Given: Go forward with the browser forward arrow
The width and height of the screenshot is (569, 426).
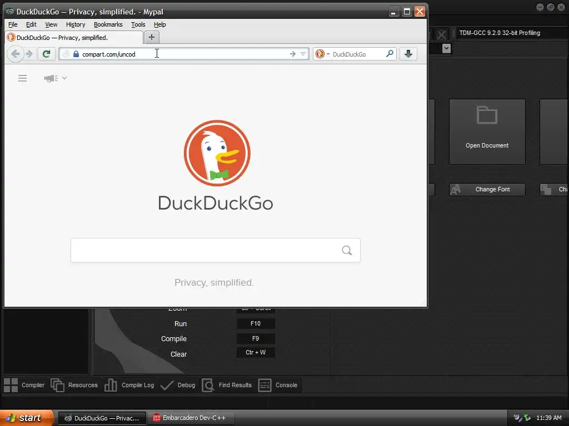Looking at the screenshot, I should coord(29,54).
